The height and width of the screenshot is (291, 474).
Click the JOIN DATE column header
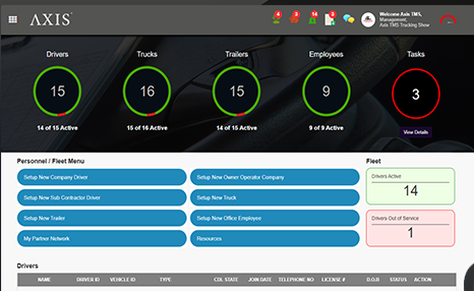(x=260, y=279)
